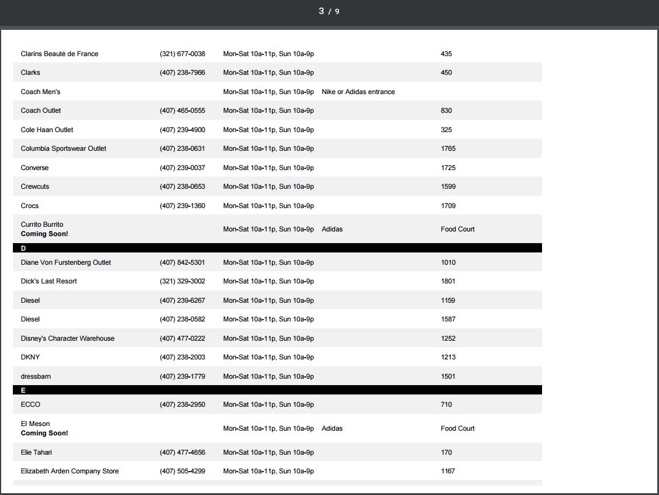
Task: Click the black D section header
Action: coord(277,248)
